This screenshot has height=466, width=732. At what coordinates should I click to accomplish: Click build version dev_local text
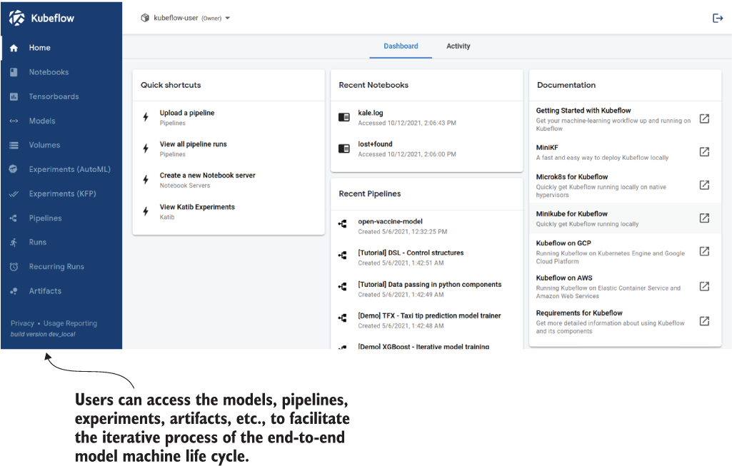coord(43,334)
